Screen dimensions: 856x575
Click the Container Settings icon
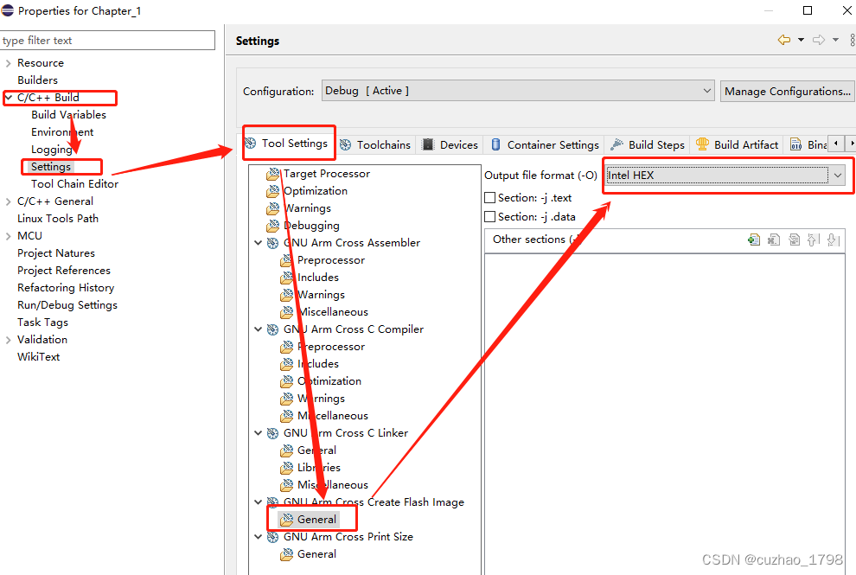495,144
